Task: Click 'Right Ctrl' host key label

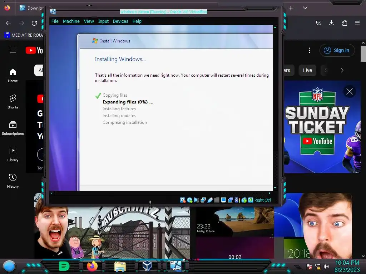Action: pos(263,200)
